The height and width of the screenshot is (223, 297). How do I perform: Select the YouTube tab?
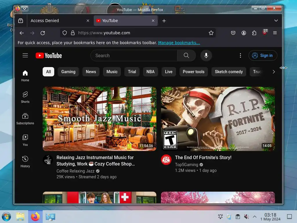[x=126, y=21]
